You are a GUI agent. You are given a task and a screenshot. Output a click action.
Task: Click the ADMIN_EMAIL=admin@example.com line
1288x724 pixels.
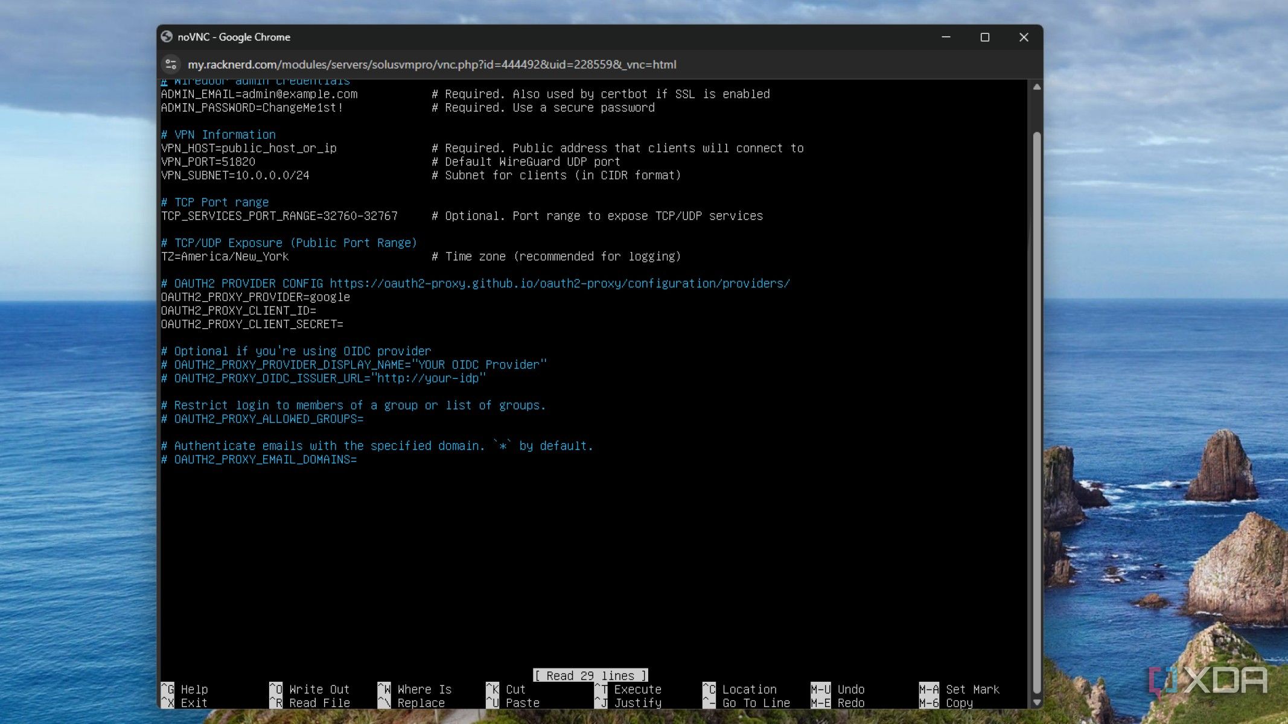coord(259,94)
